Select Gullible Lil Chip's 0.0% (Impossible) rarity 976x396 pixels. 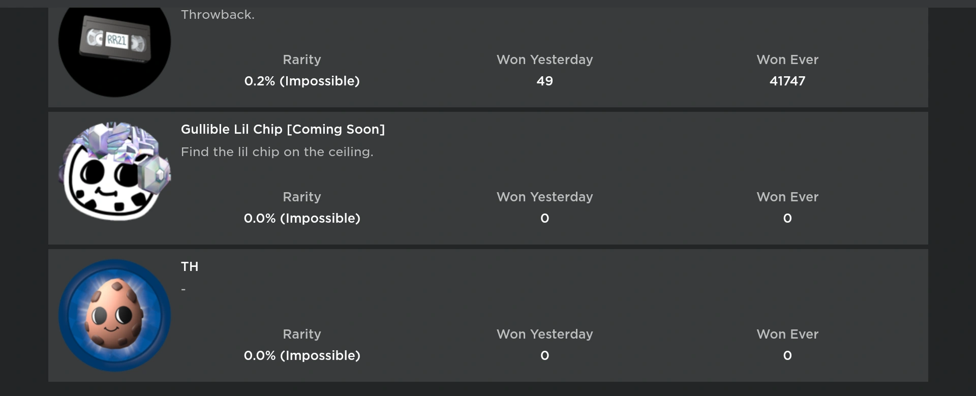(302, 218)
